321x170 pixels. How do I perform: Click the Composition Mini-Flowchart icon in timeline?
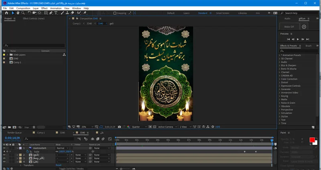pos(79,139)
